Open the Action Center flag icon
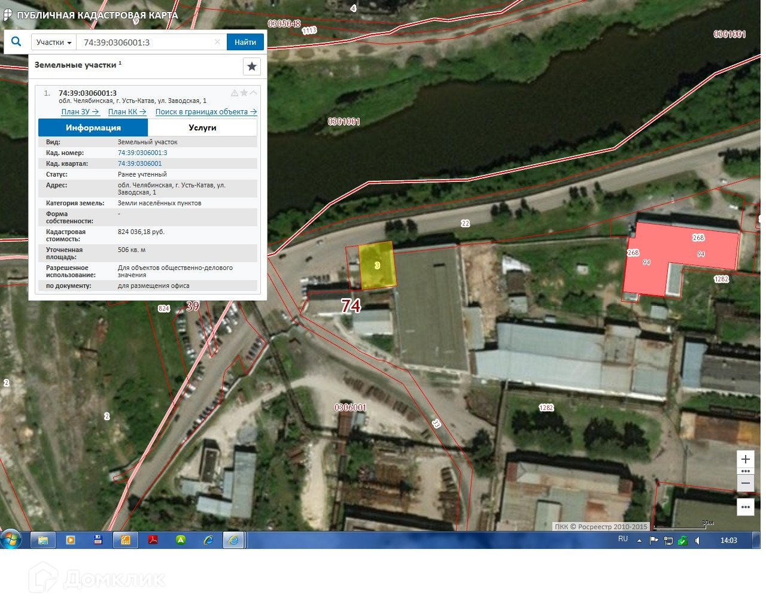 [653, 541]
